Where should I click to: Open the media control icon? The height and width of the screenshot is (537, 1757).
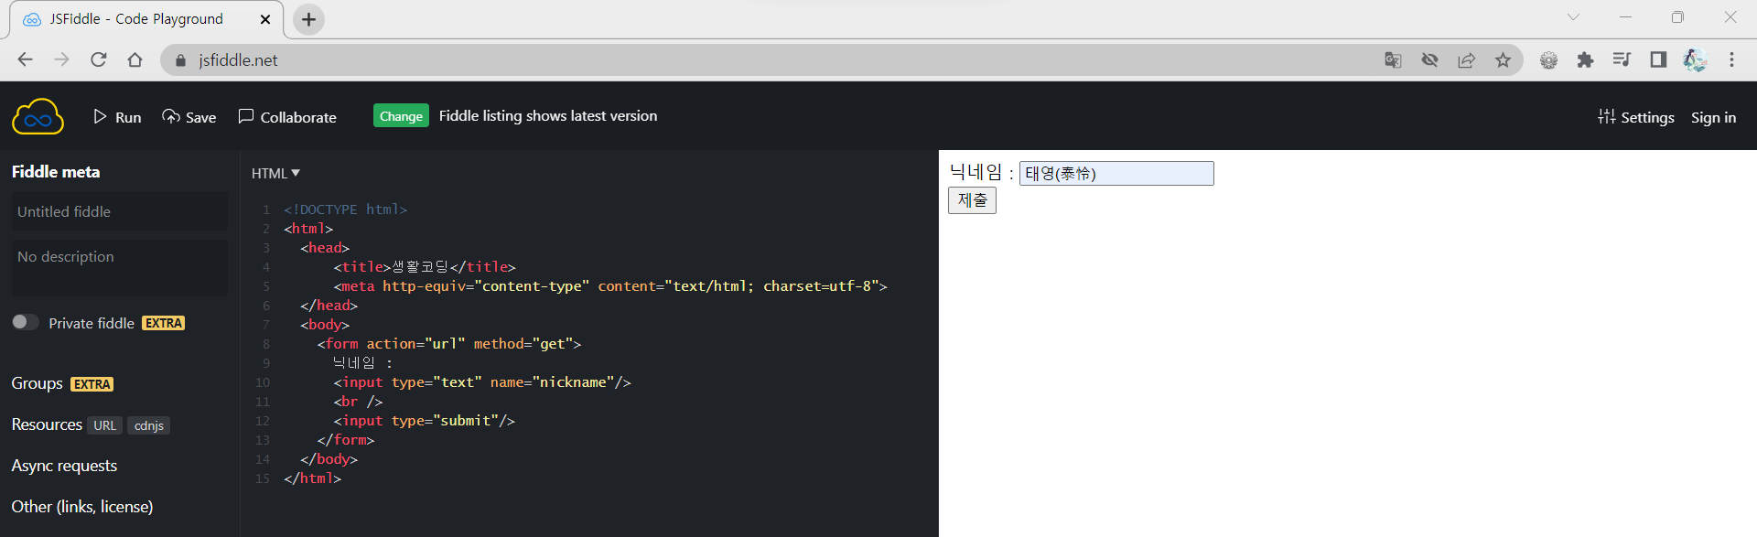pos(1622,59)
